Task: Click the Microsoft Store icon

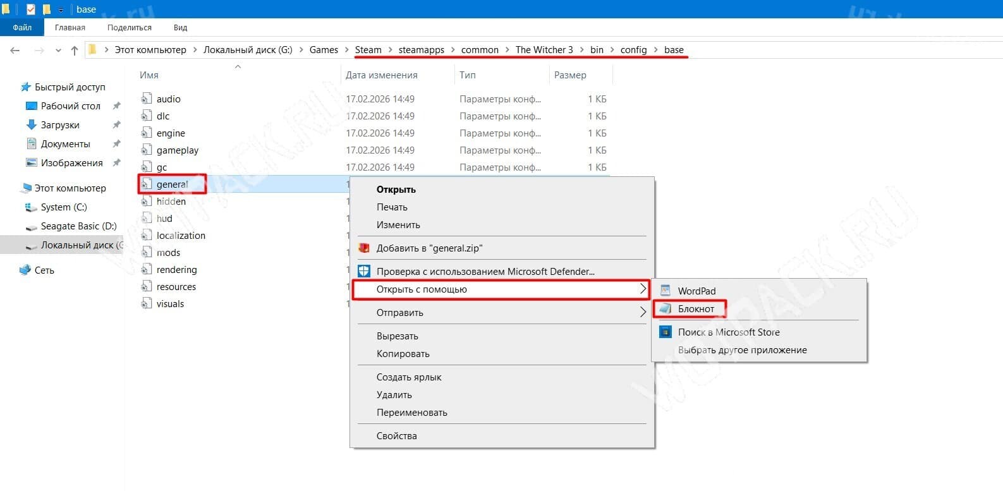Action: [x=665, y=332]
